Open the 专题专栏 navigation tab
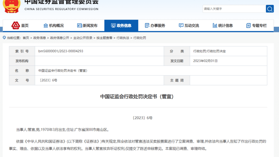279x157 pixels. tap(257, 26)
